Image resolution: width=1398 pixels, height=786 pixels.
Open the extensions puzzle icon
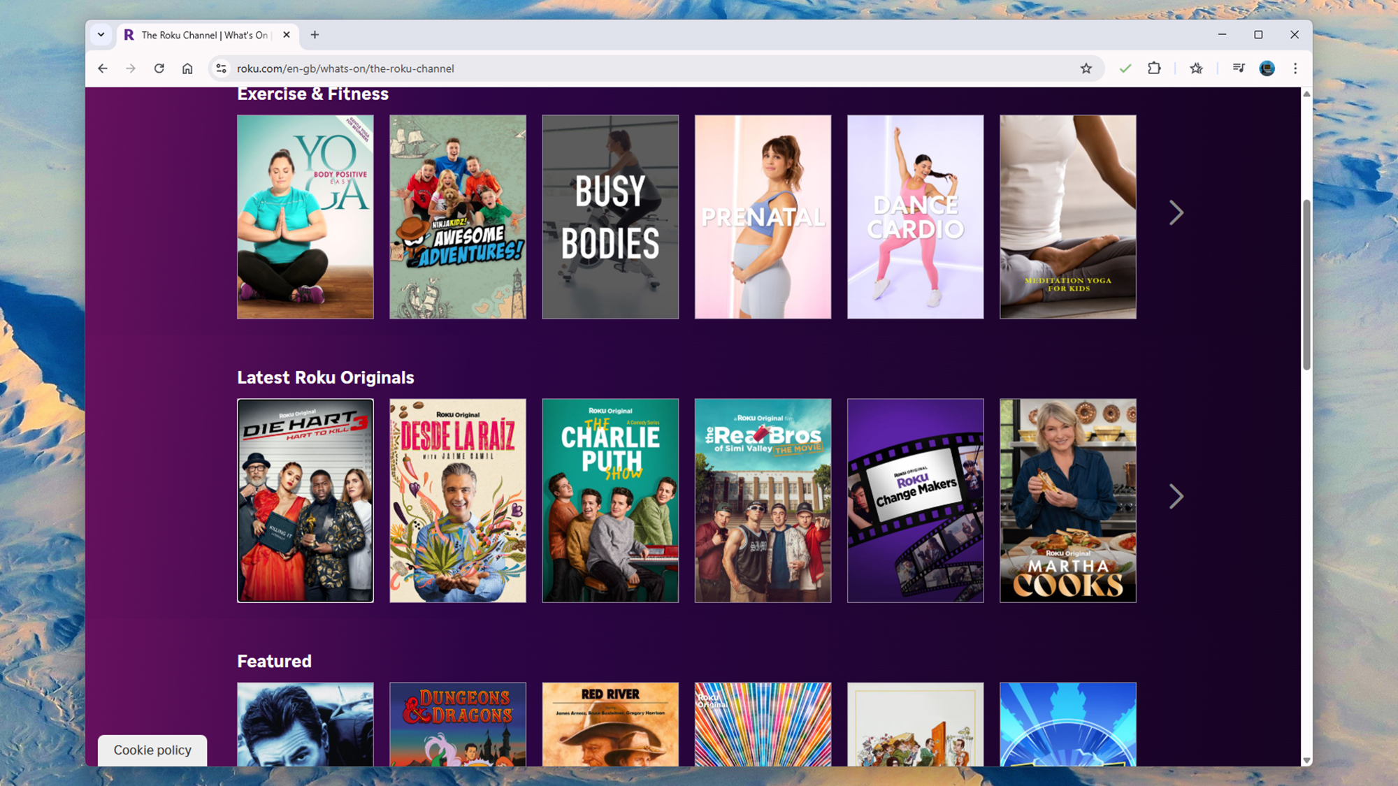pos(1154,68)
